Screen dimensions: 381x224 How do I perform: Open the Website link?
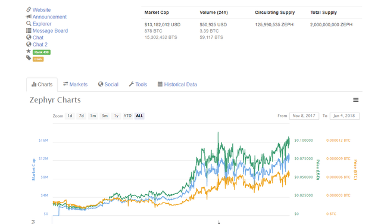point(42,10)
